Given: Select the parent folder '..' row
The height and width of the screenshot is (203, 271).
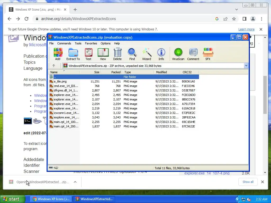Looking at the screenshot, I should point(124,77).
